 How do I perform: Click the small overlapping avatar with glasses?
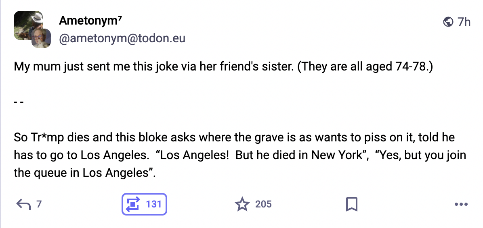pyautogui.click(x=41, y=39)
